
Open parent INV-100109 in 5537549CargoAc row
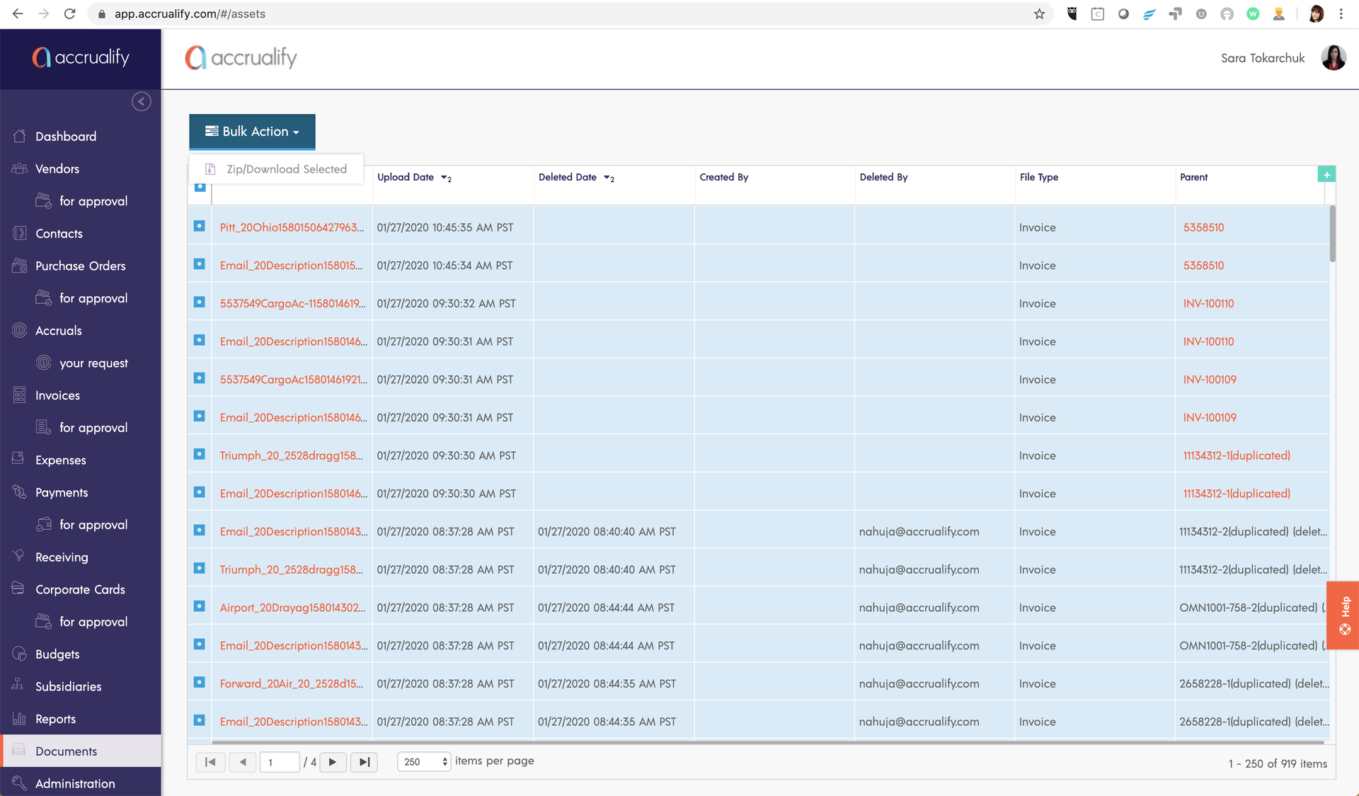coord(1210,380)
